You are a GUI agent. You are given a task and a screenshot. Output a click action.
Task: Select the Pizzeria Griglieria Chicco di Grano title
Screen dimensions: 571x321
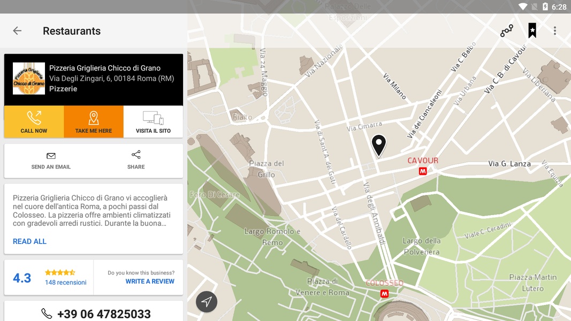click(x=105, y=68)
